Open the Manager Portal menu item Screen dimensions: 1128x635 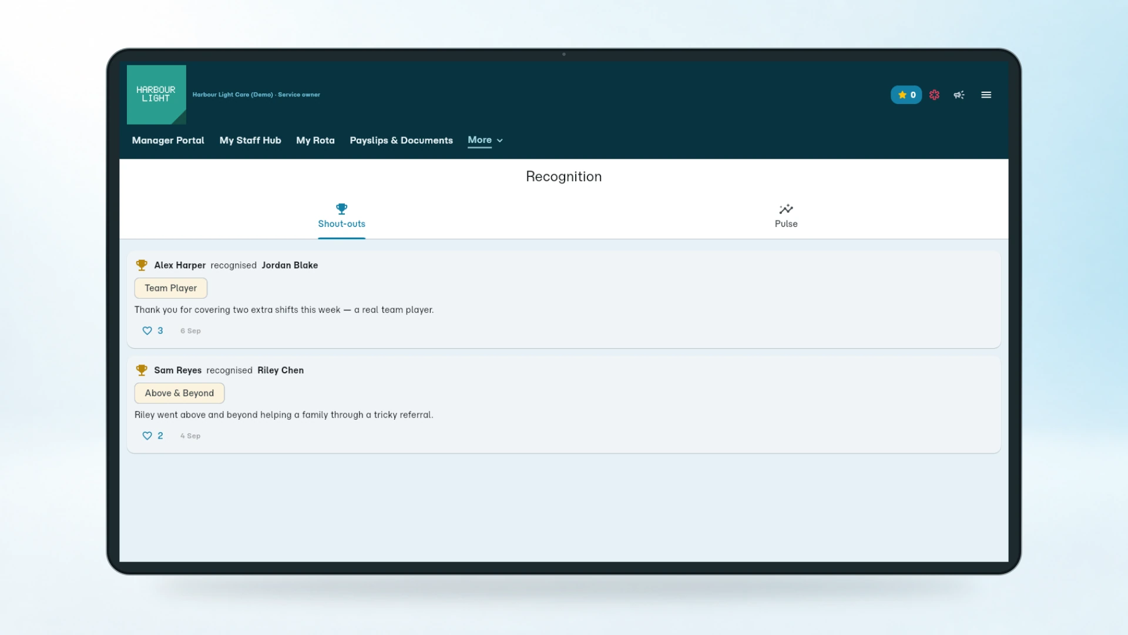coord(168,141)
